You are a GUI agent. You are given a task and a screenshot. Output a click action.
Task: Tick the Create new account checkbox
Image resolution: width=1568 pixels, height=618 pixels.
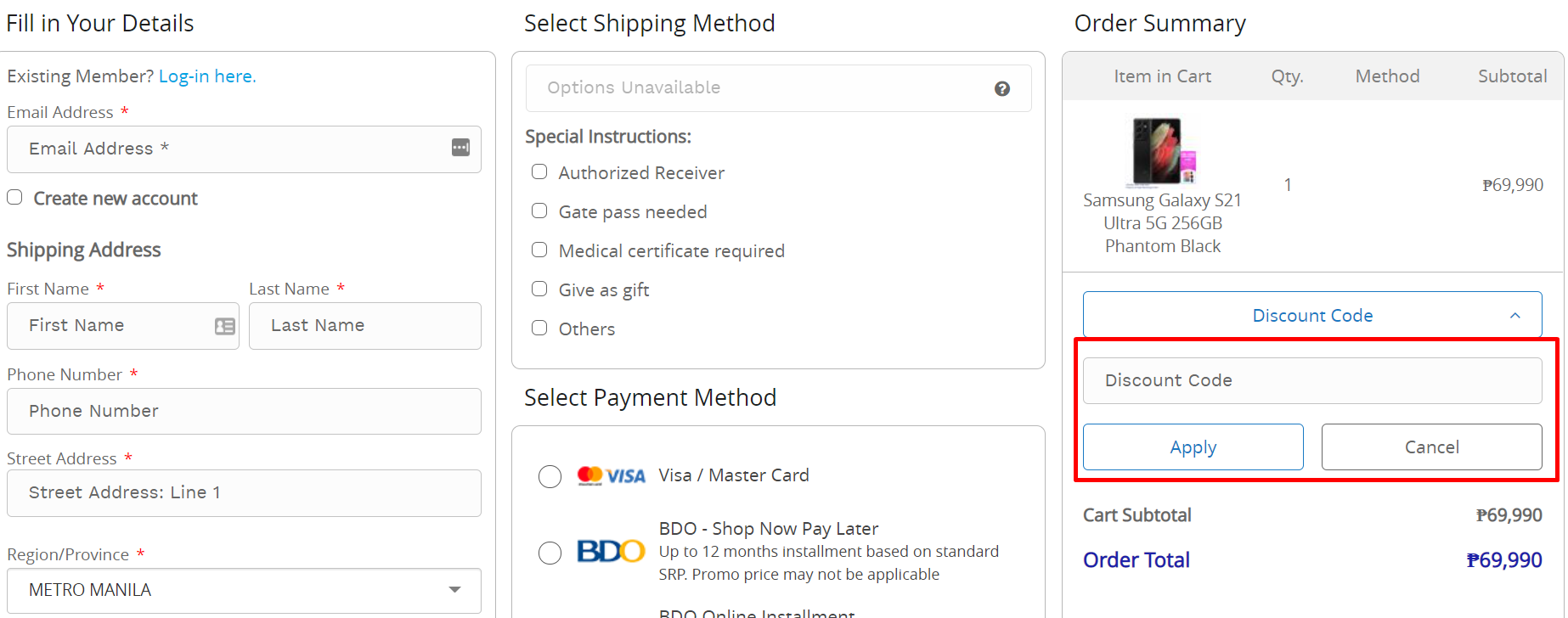(x=14, y=197)
